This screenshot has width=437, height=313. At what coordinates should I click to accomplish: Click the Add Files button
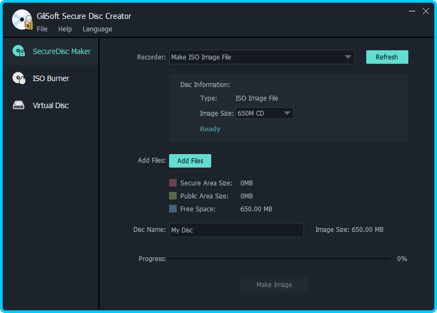coord(190,161)
